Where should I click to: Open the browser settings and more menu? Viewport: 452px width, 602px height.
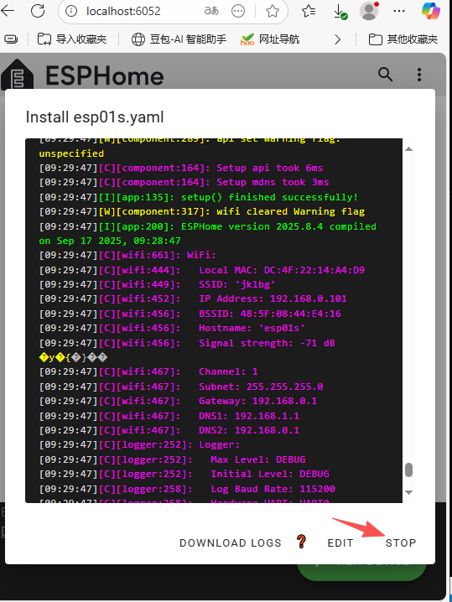pyautogui.click(x=399, y=11)
